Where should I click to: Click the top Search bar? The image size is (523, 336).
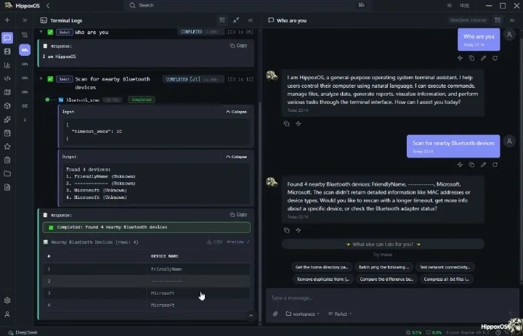247,5
